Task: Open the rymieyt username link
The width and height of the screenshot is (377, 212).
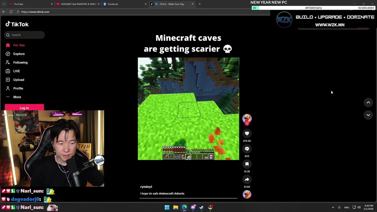Action: point(146,187)
